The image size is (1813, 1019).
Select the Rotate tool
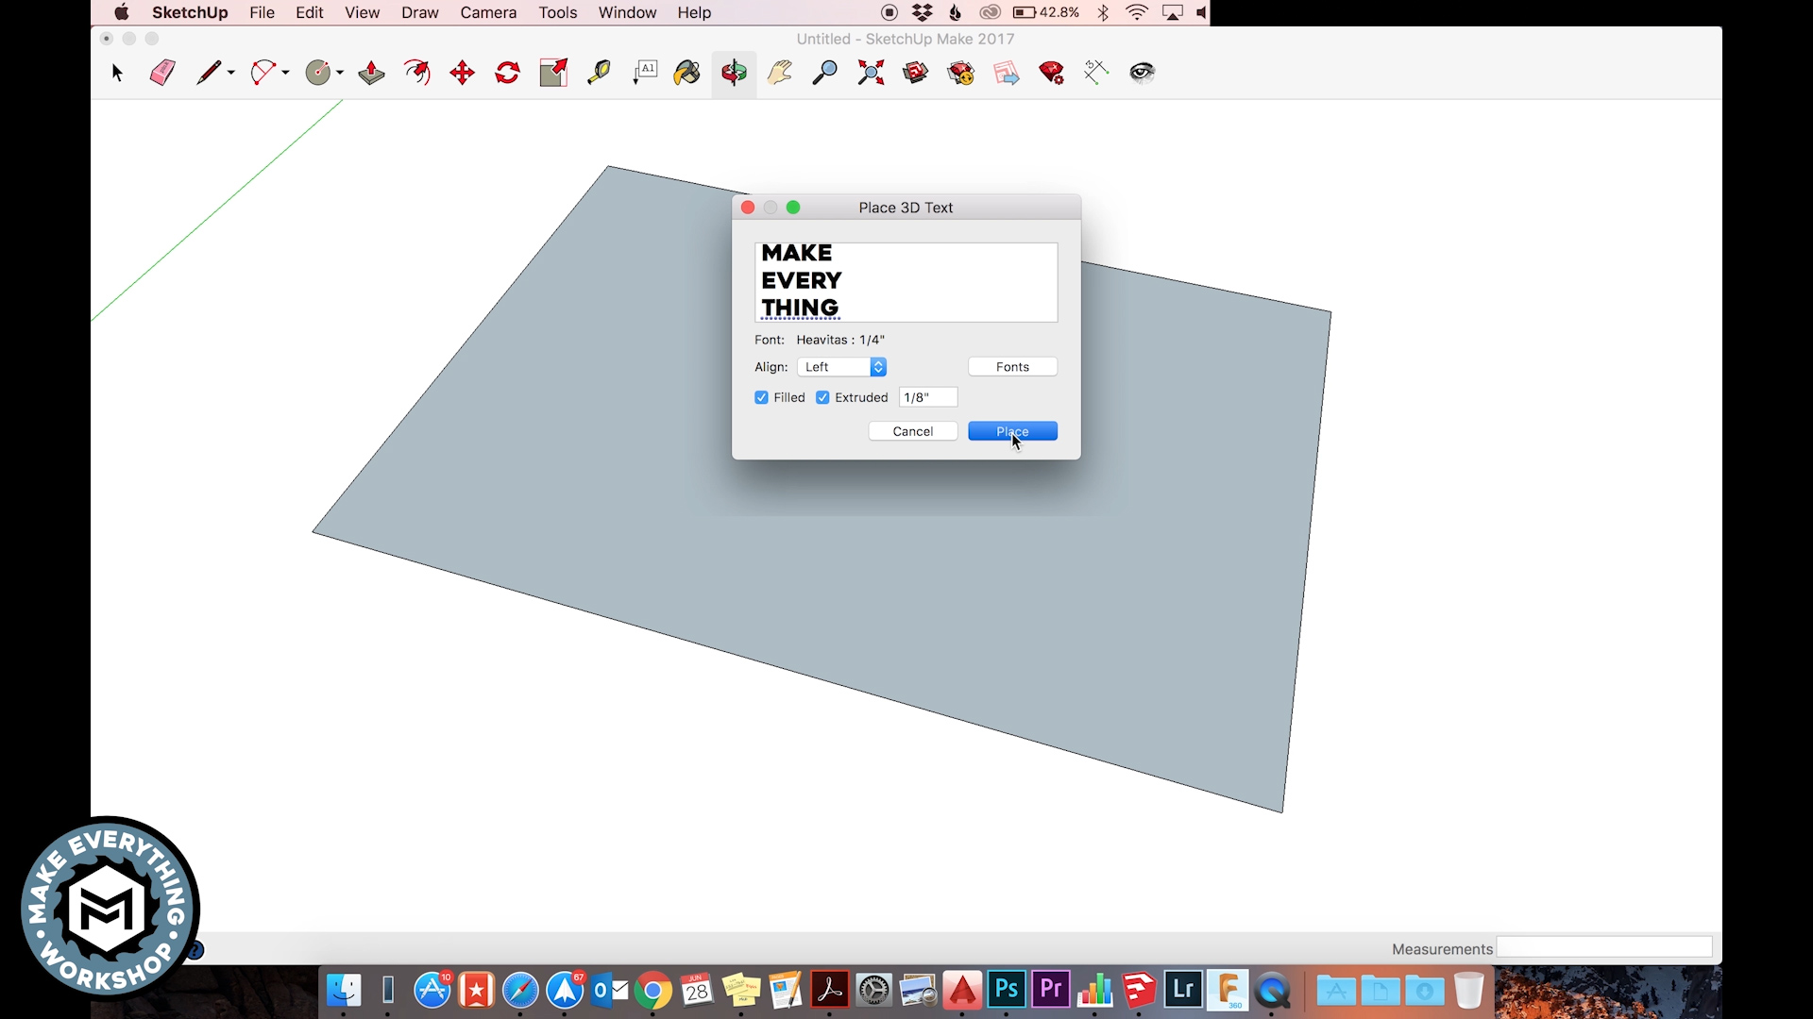(507, 72)
